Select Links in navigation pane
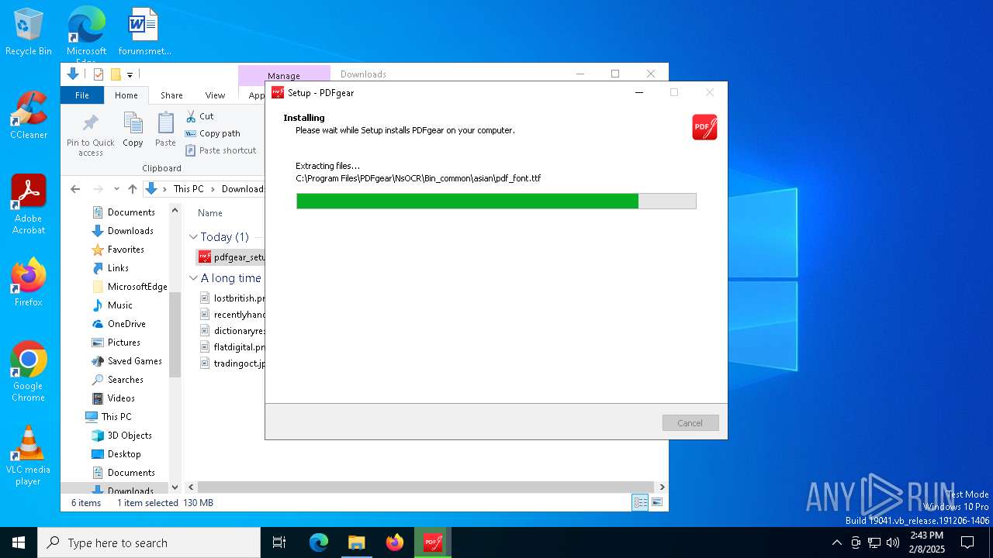 click(110, 268)
